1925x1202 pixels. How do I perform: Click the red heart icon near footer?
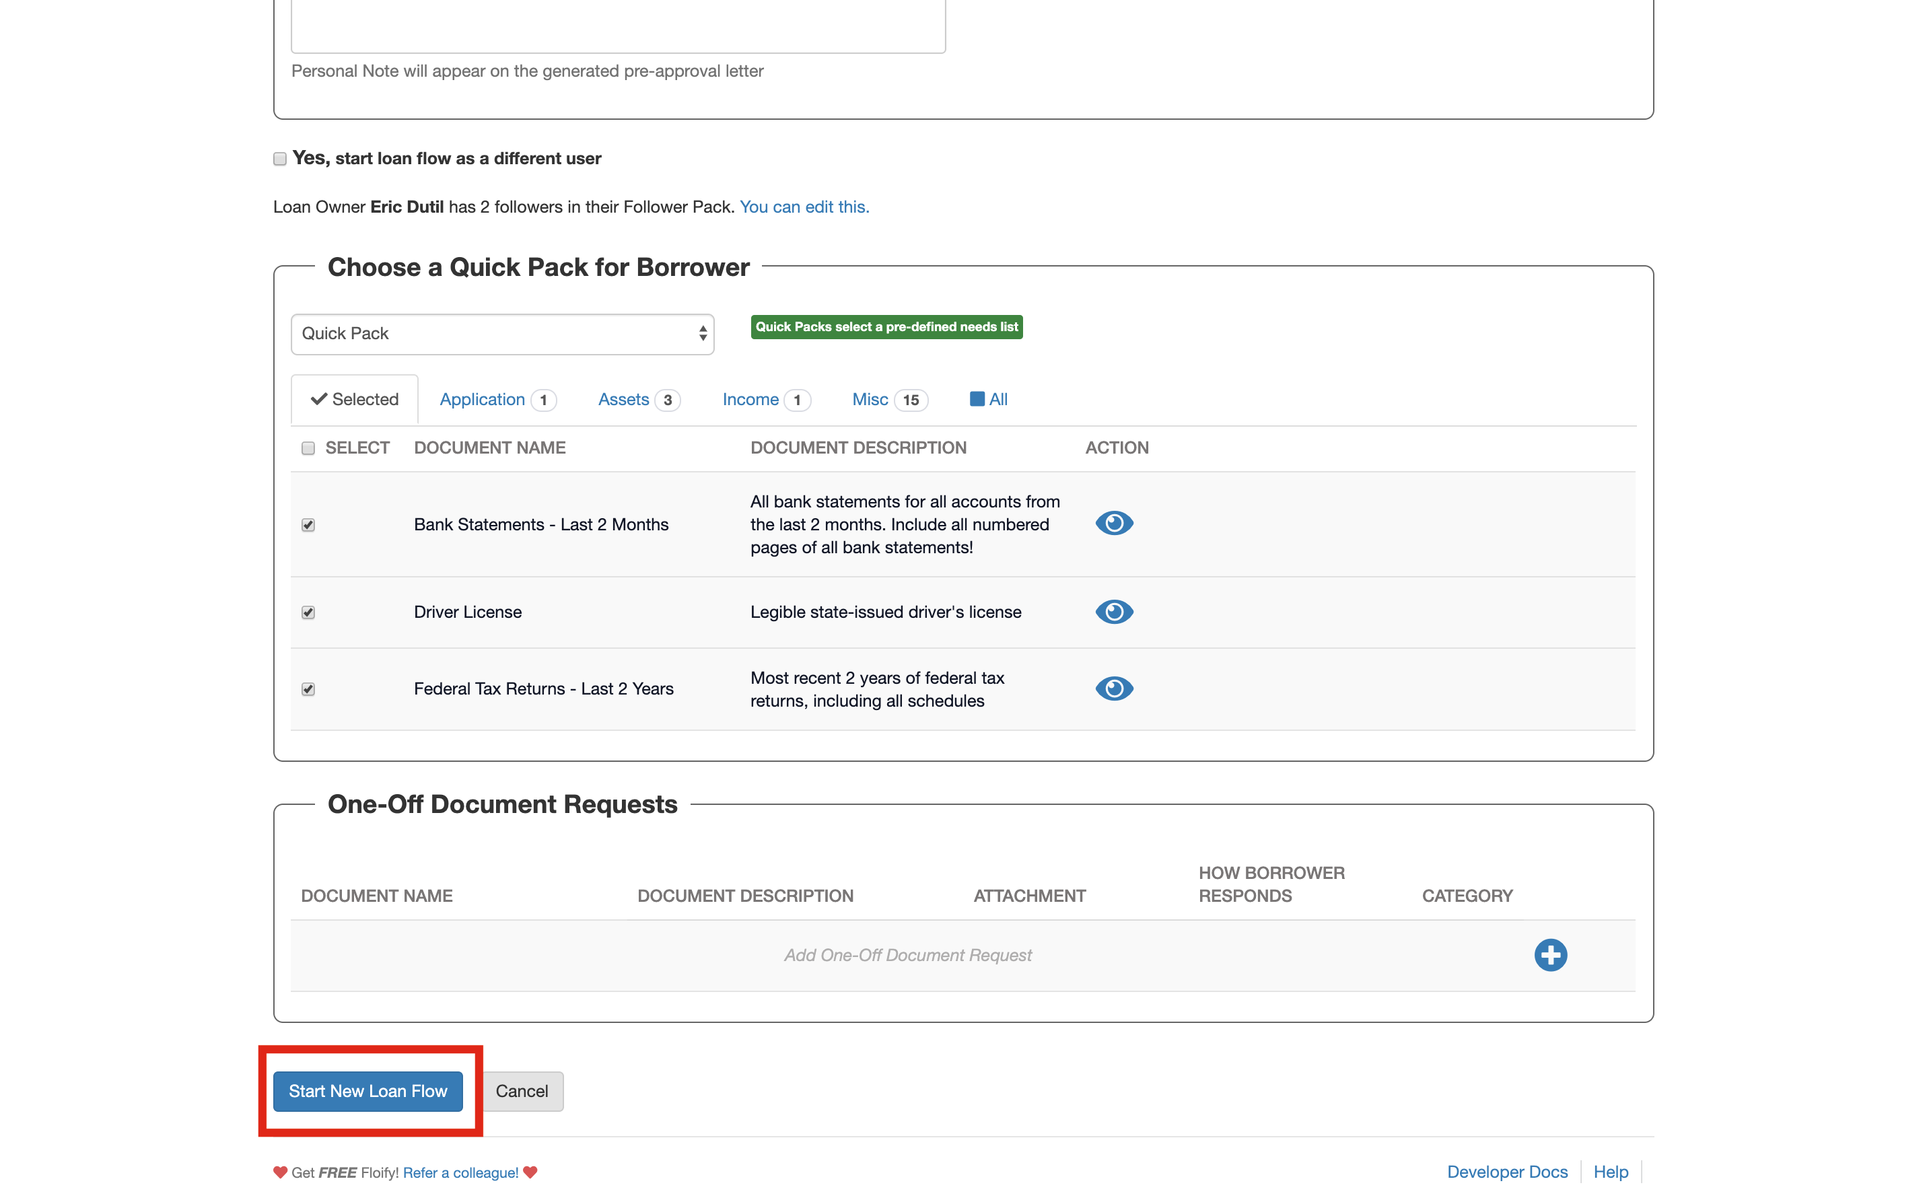(280, 1172)
